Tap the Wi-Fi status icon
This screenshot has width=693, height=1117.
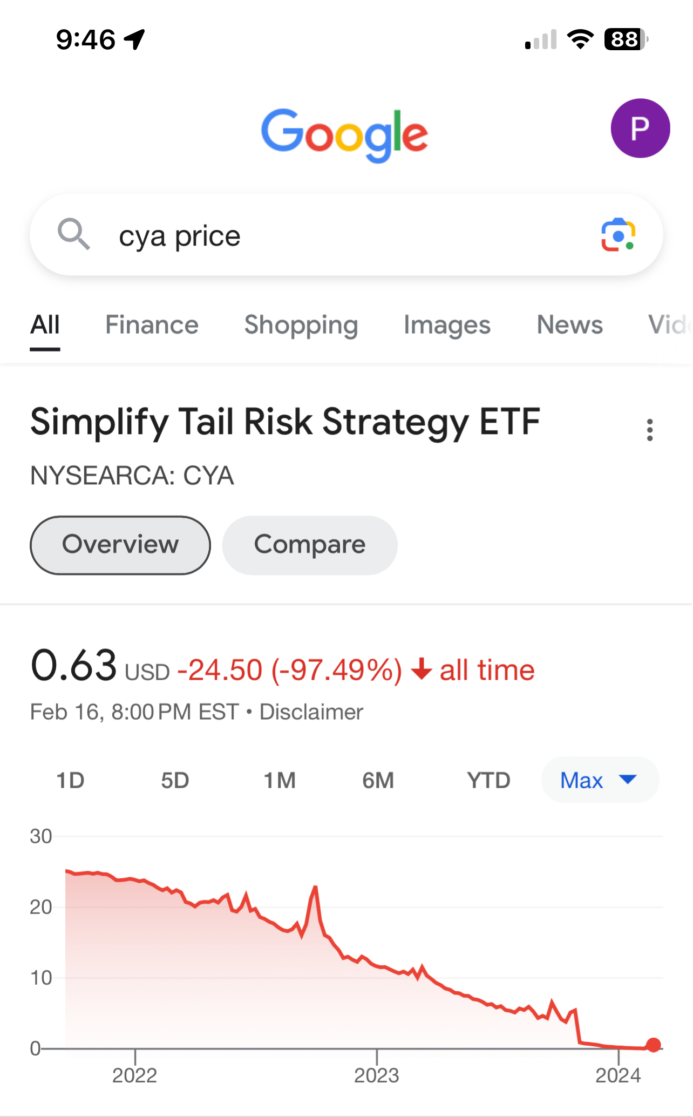click(580, 39)
